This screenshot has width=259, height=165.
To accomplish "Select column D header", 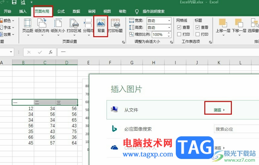I will coord(67,62).
